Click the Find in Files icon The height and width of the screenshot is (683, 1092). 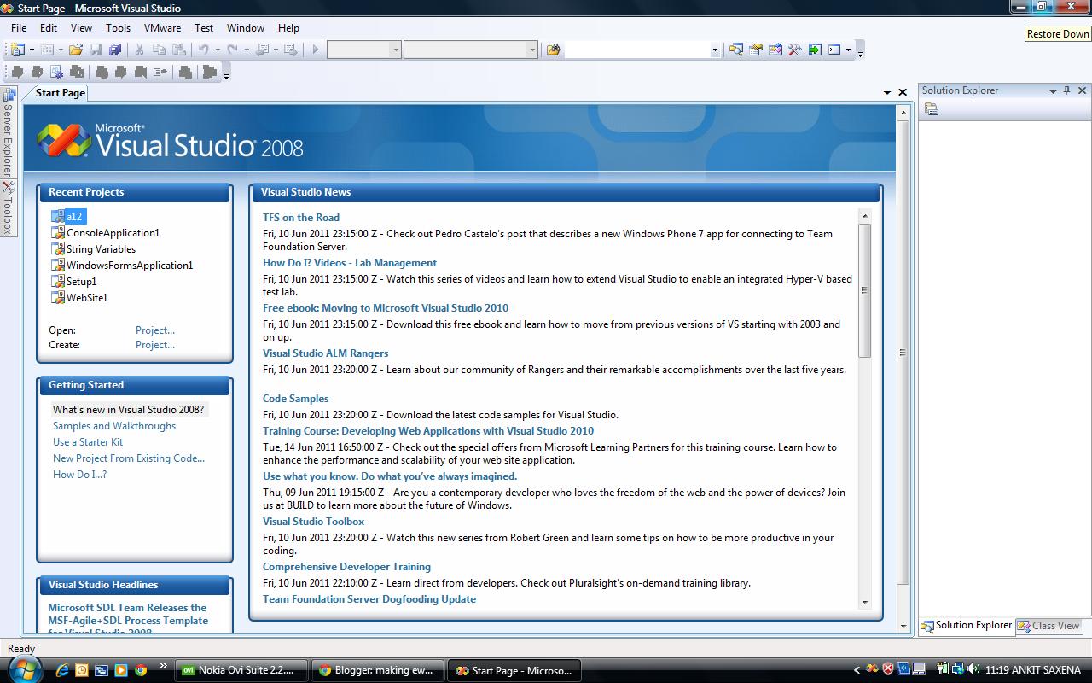(x=554, y=50)
